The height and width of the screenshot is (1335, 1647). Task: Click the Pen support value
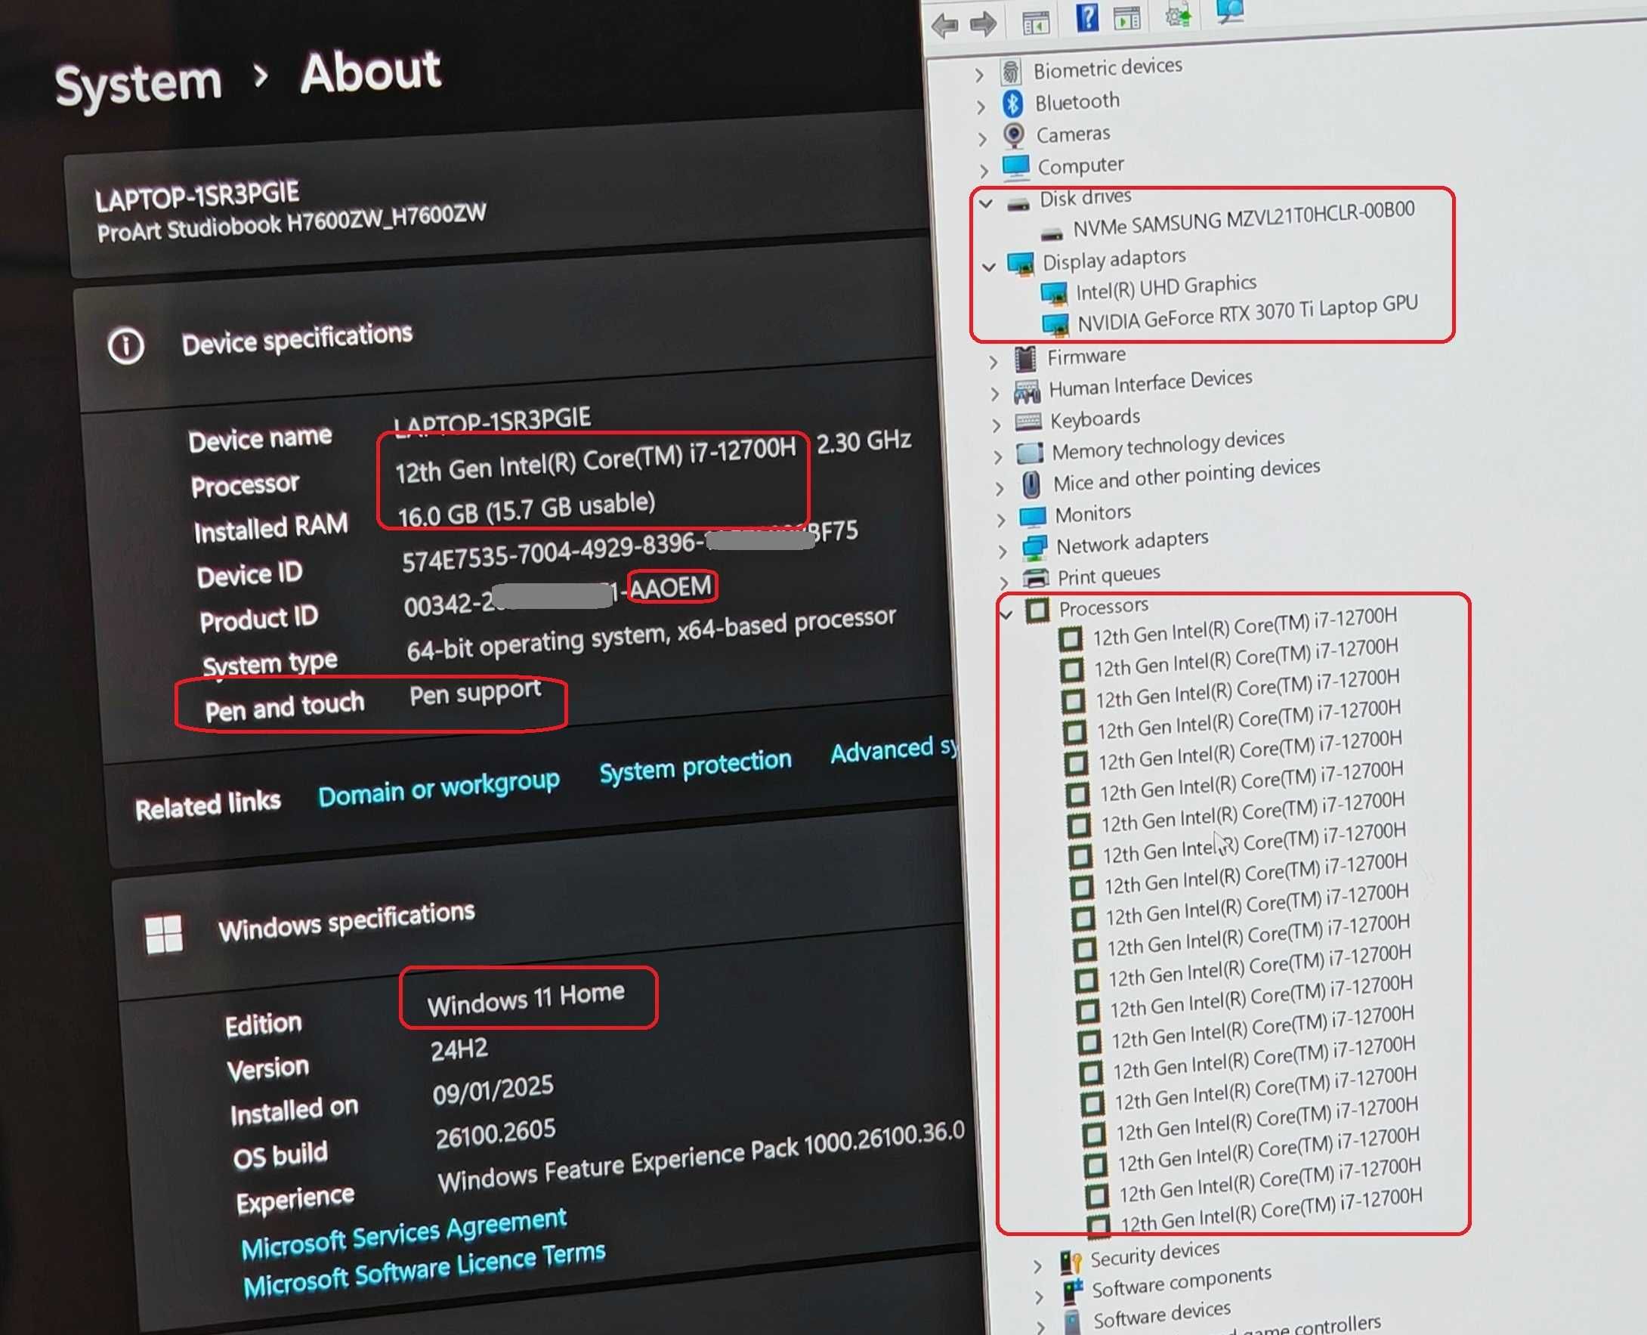click(x=475, y=692)
